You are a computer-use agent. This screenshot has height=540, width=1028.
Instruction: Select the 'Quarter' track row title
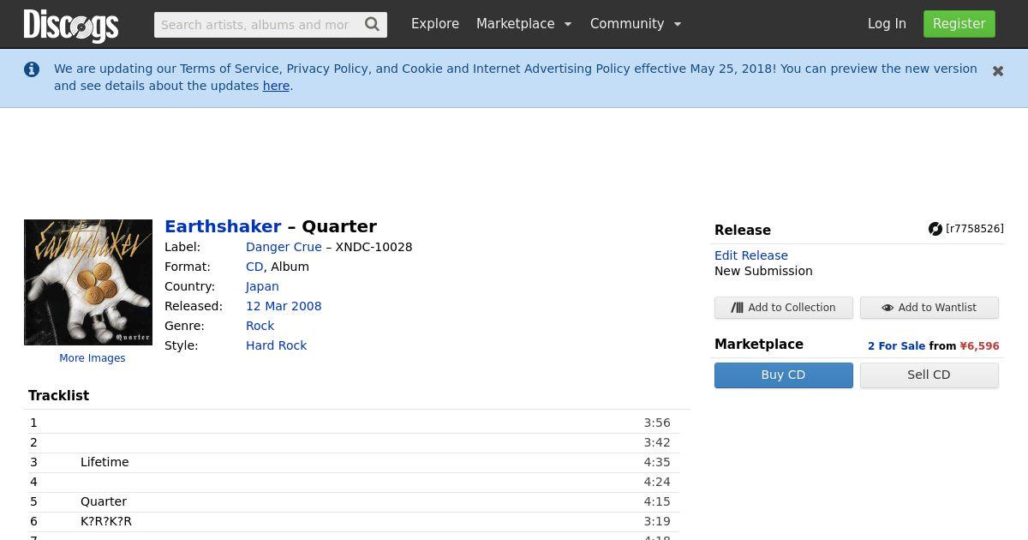click(104, 501)
